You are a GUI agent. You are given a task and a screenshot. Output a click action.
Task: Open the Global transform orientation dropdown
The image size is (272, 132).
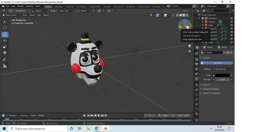(83, 11)
